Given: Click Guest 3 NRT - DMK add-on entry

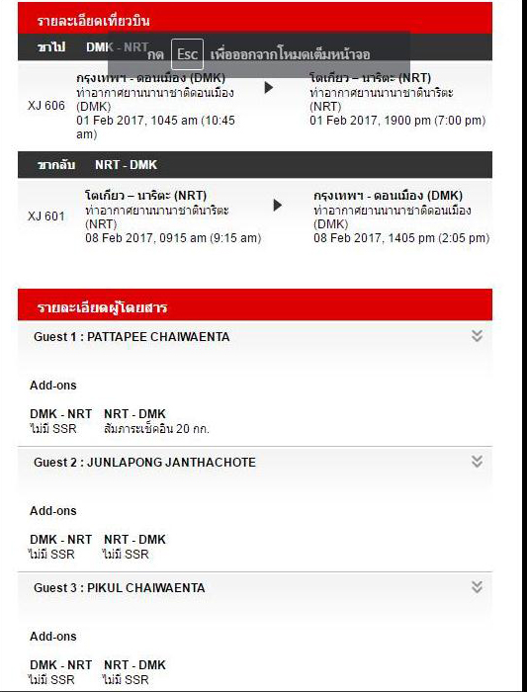Looking at the screenshot, I should pyautogui.click(x=134, y=672).
